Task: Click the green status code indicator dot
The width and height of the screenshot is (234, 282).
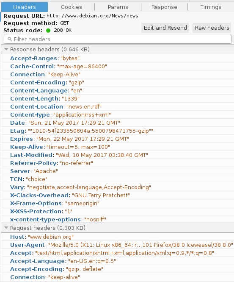Action: pos(48,31)
